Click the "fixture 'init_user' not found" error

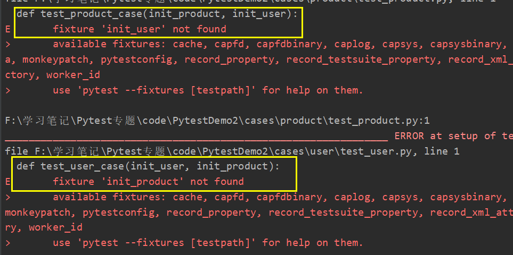pyautogui.click(x=140, y=29)
